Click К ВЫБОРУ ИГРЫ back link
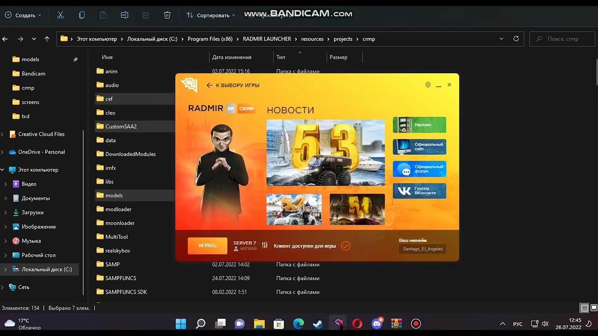 (x=233, y=85)
